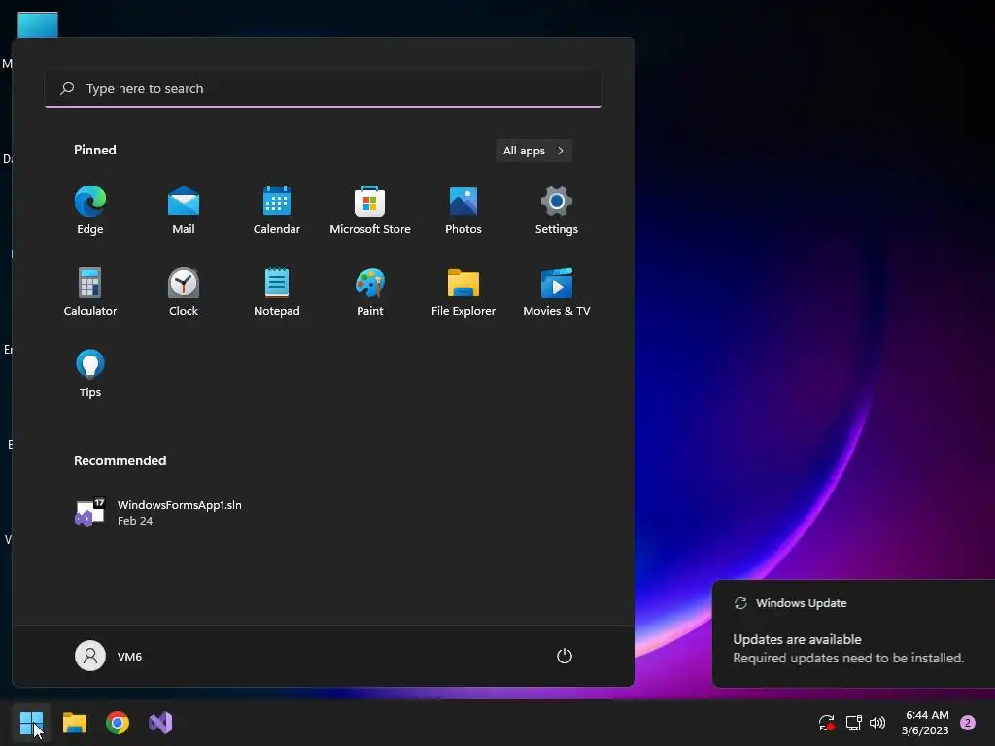Open the Tips app
The width and height of the screenshot is (995, 746).
pos(90,374)
